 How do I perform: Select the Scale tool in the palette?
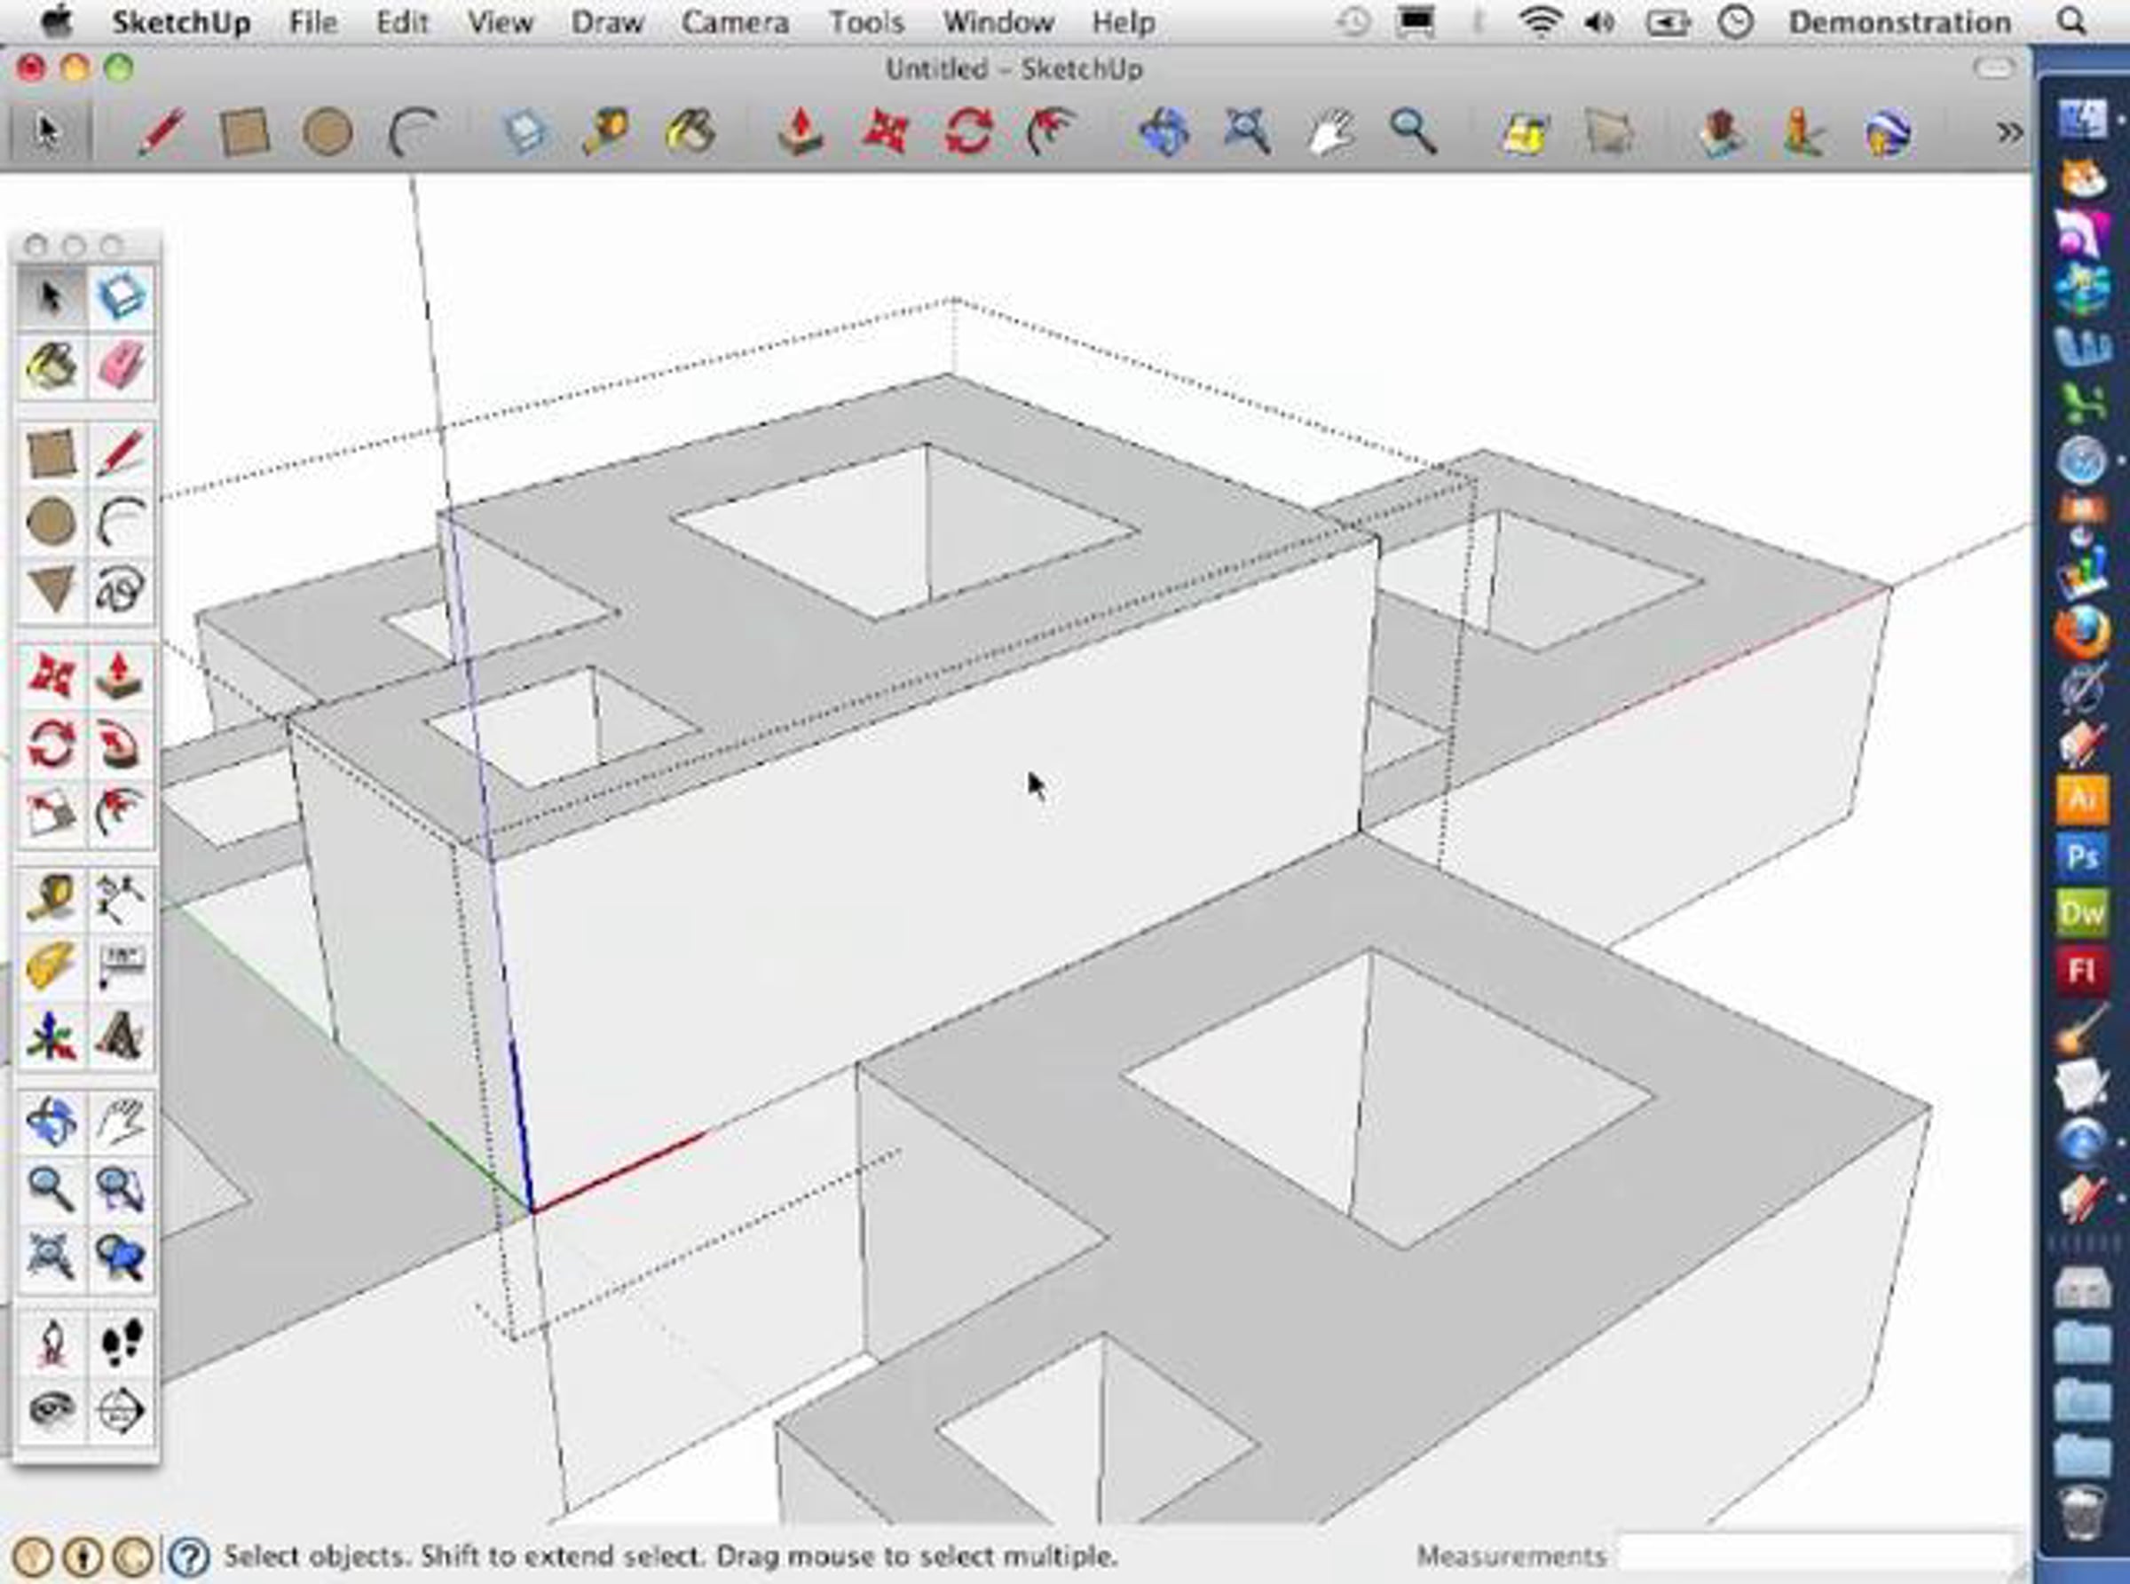tap(51, 813)
